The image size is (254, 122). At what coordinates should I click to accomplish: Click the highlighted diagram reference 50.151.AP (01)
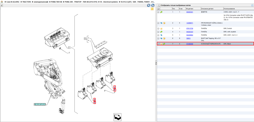pyautogui.click(x=40, y=104)
